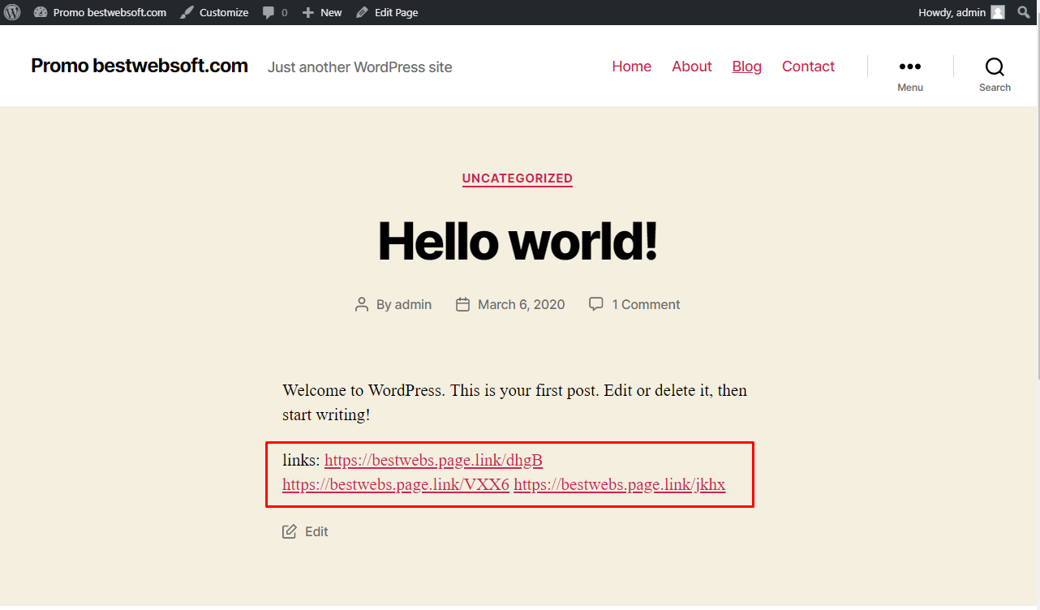Click the Just another WordPress site tagline

360,67
